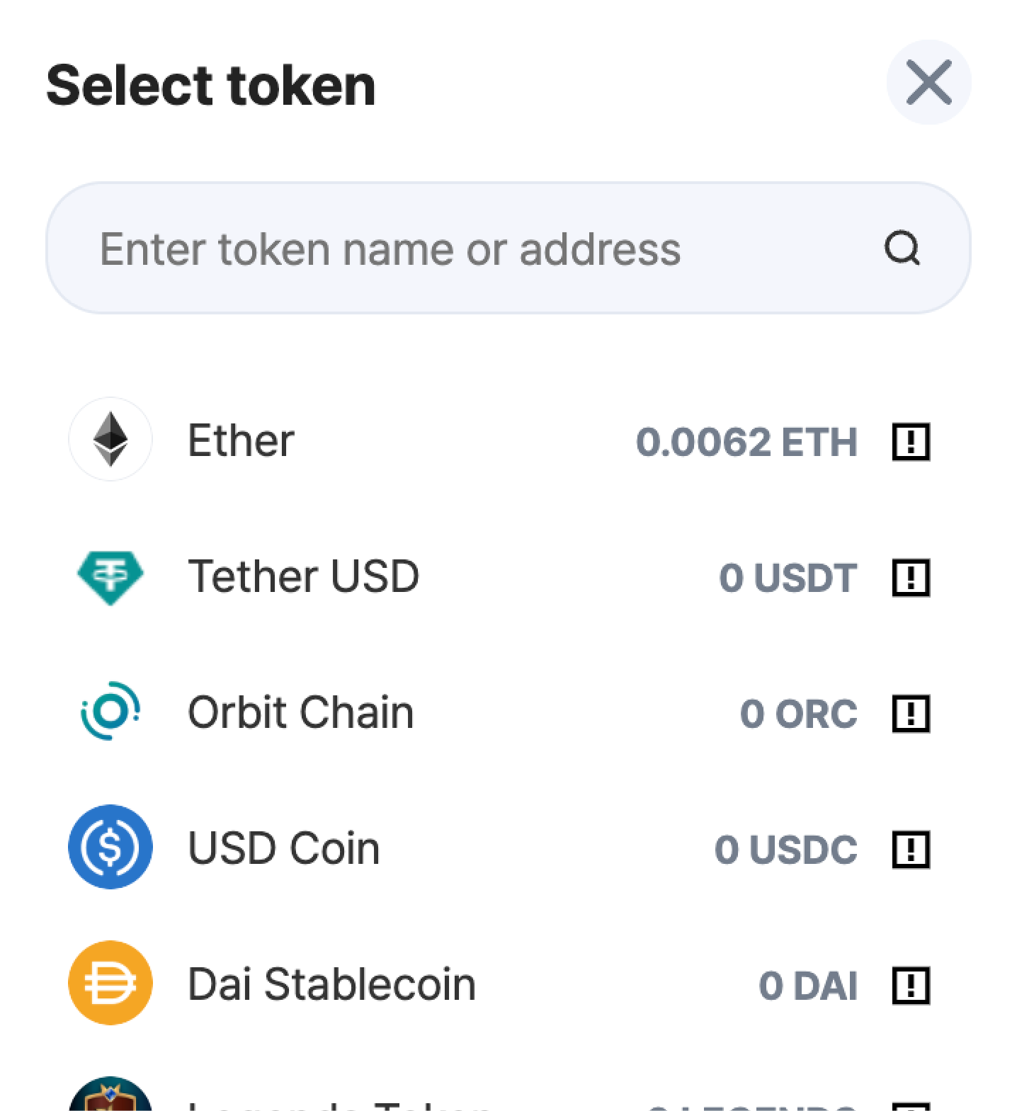Click the Orbit Chain logo icon
The width and height of the screenshot is (1017, 1111).
[110, 712]
